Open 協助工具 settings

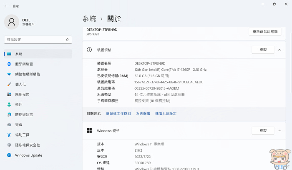click(38, 135)
